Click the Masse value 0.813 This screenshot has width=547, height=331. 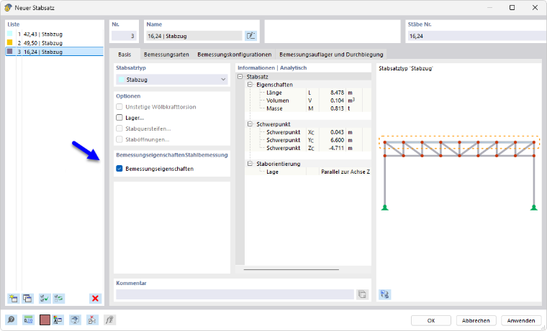click(337, 108)
